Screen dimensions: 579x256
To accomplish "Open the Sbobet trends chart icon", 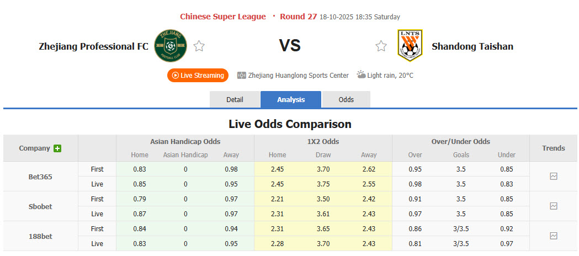I will point(554,206).
